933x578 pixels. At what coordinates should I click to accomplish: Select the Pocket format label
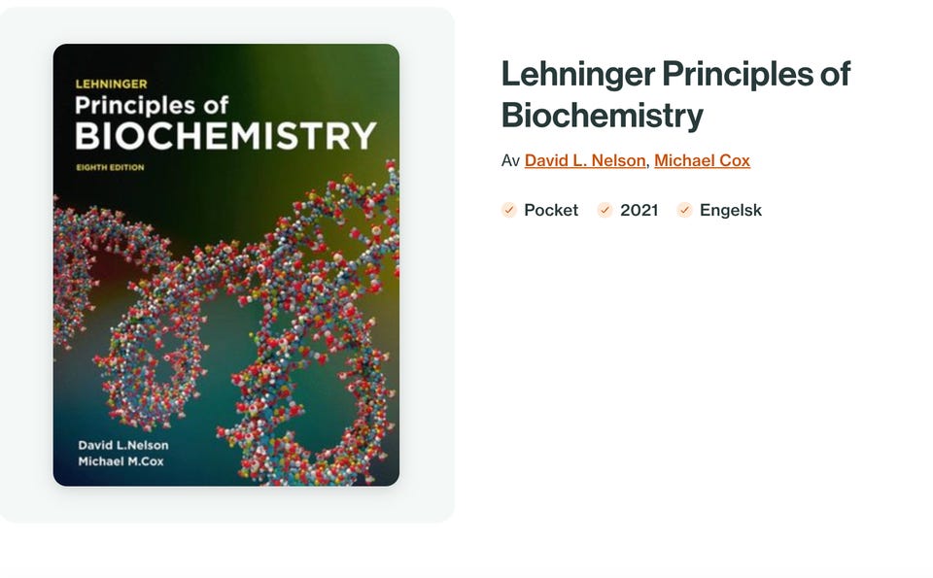click(551, 210)
